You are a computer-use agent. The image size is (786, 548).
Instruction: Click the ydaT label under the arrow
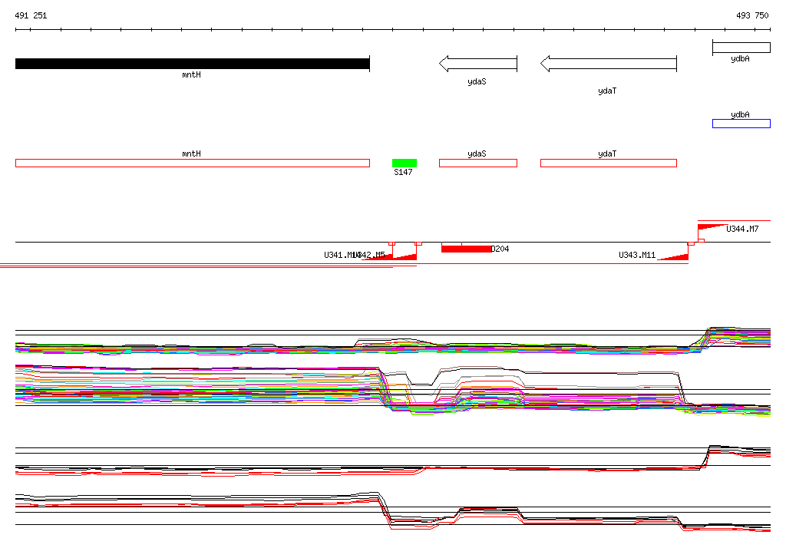607,91
